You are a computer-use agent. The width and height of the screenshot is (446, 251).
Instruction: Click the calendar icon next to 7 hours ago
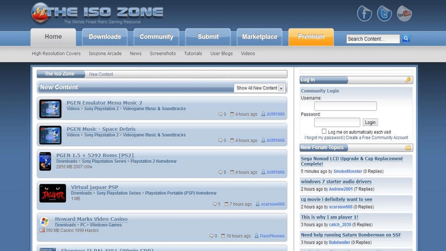[226, 204]
